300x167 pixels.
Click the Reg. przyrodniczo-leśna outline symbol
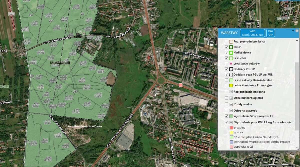coord(231,42)
